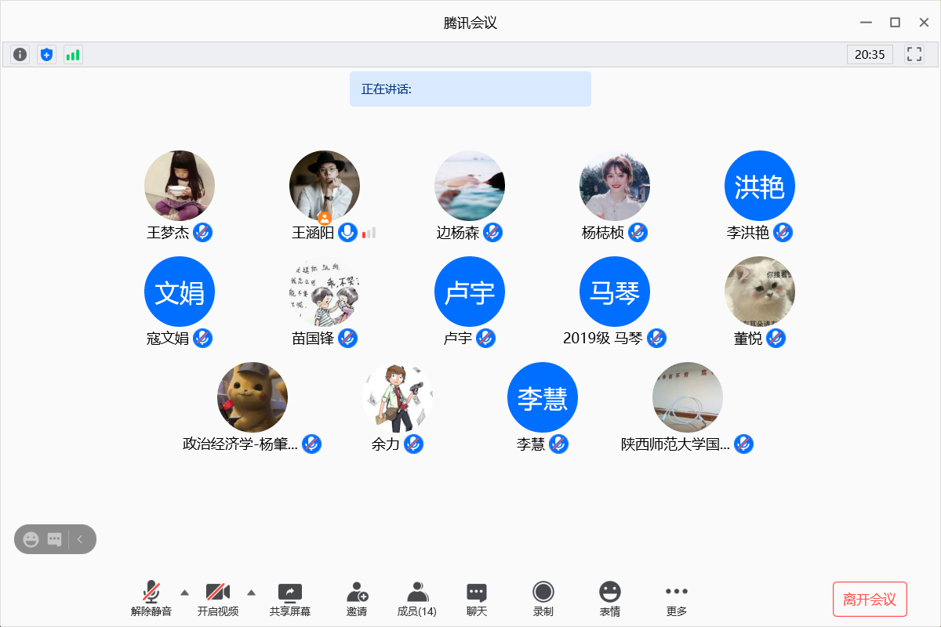
Task: Turn on camera with 开启视频
Action: (x=217, y=599)
